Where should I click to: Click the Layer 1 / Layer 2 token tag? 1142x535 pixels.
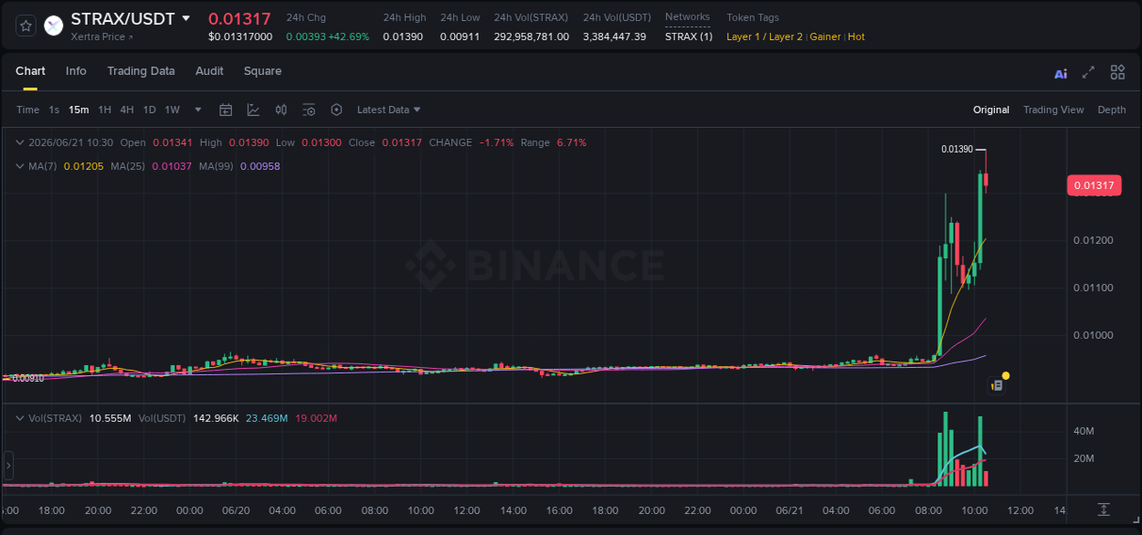765,37
